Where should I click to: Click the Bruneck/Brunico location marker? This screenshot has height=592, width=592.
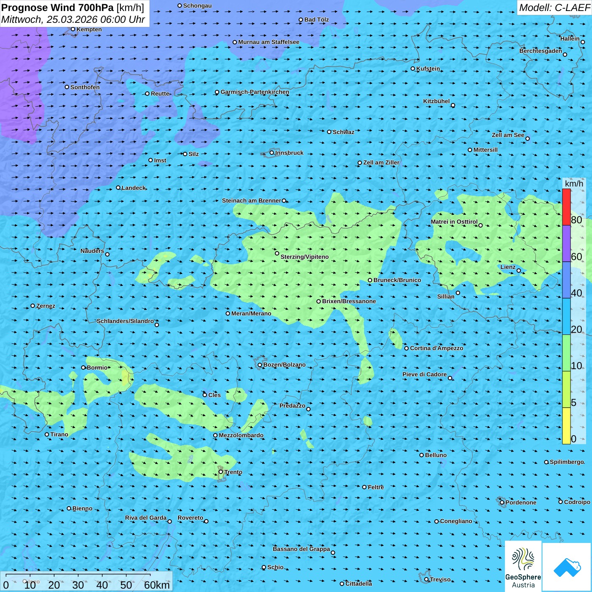pos(370,280)
